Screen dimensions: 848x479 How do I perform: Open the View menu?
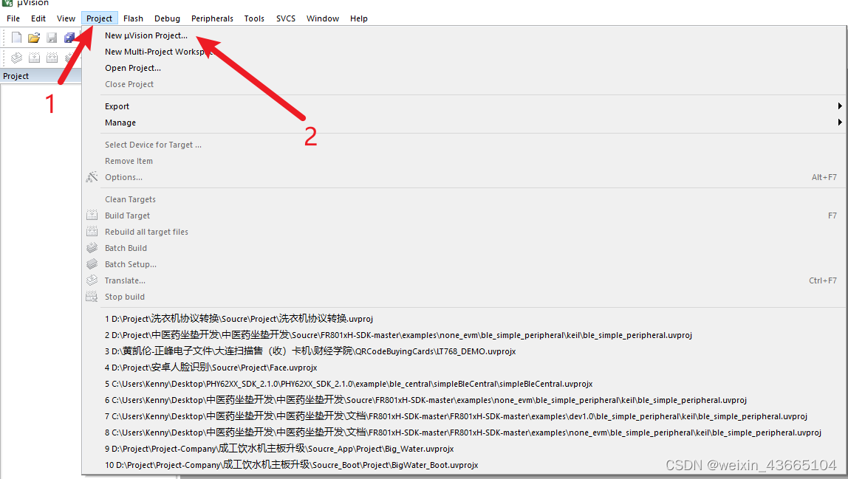(x=66, y=18)
